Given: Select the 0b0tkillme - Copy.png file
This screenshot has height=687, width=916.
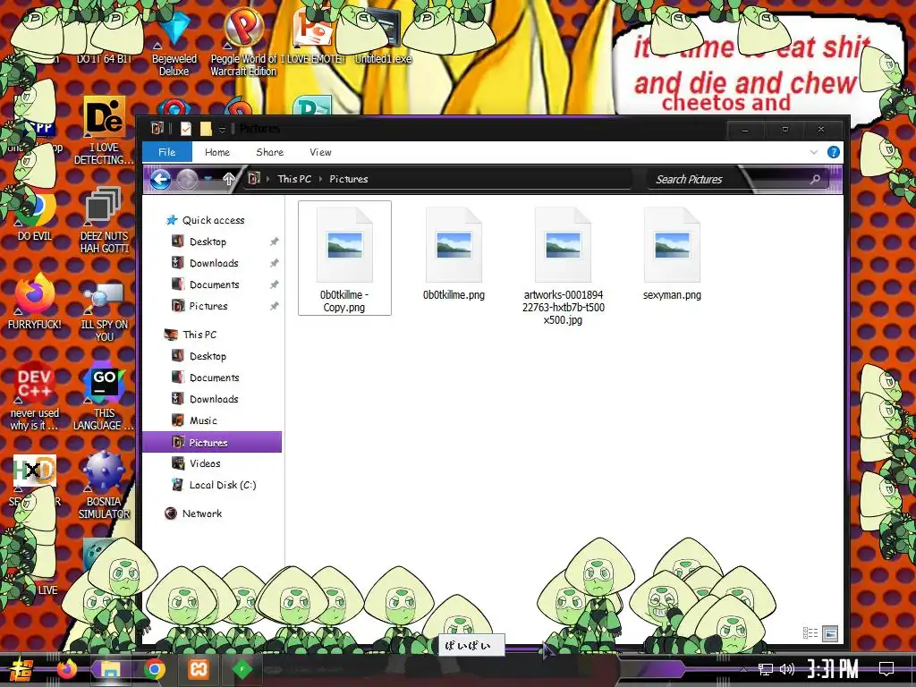Looking at the screenshot, I should tap(344, 259).
